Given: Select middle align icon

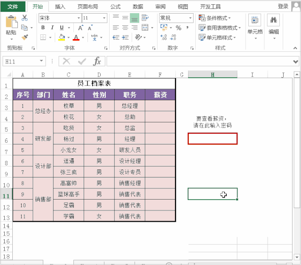Looking at the screenshot, I should 125,18.
